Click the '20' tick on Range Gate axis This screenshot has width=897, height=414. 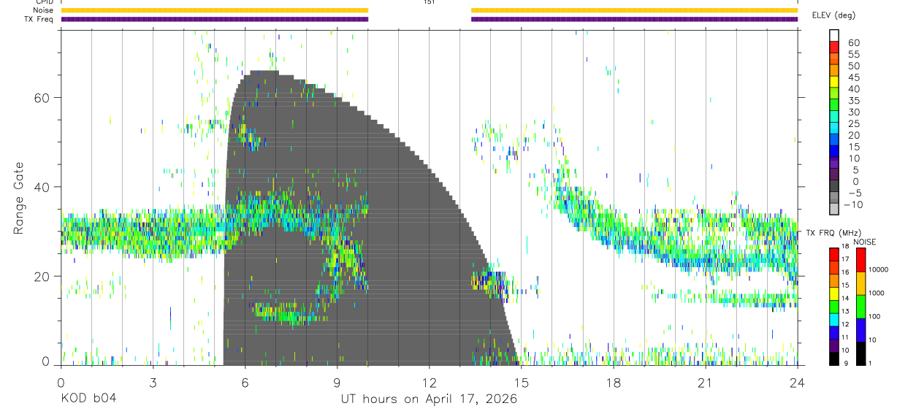coord(43,277)
